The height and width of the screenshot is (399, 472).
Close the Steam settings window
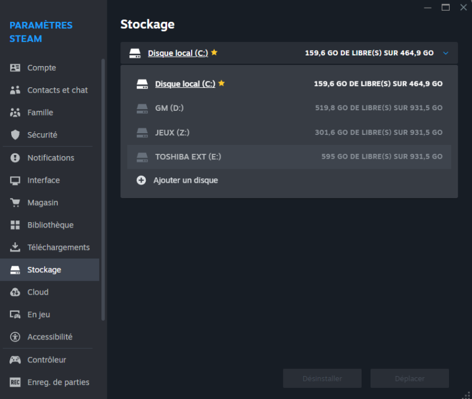click(x=464, y=7)
